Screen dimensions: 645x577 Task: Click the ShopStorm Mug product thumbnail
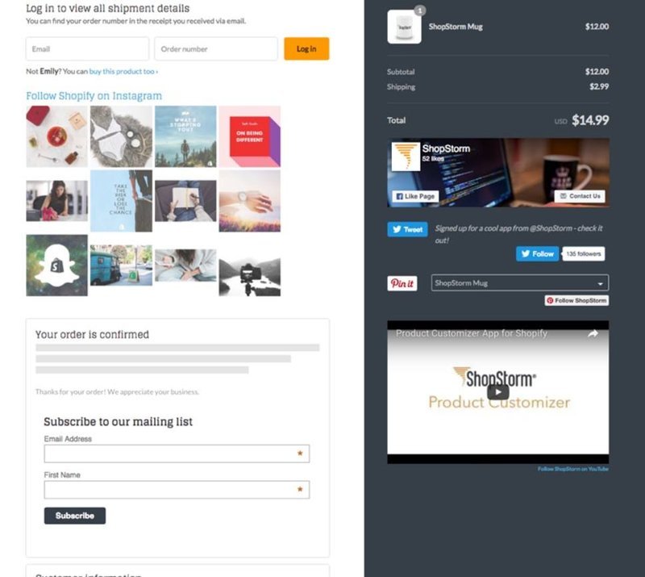tap(404, 27)
